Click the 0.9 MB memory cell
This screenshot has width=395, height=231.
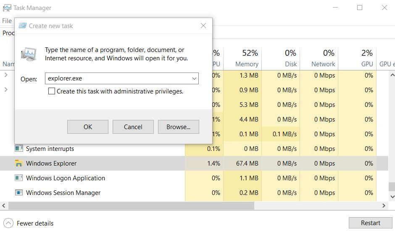pos(242,90)
